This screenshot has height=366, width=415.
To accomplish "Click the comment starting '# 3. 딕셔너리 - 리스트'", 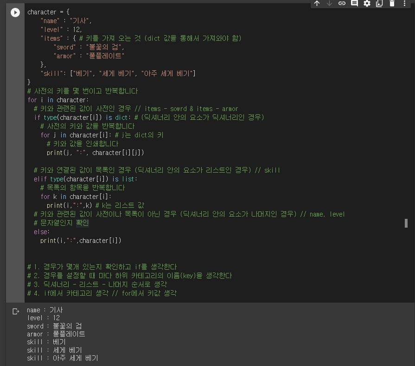I will [97, 285].
